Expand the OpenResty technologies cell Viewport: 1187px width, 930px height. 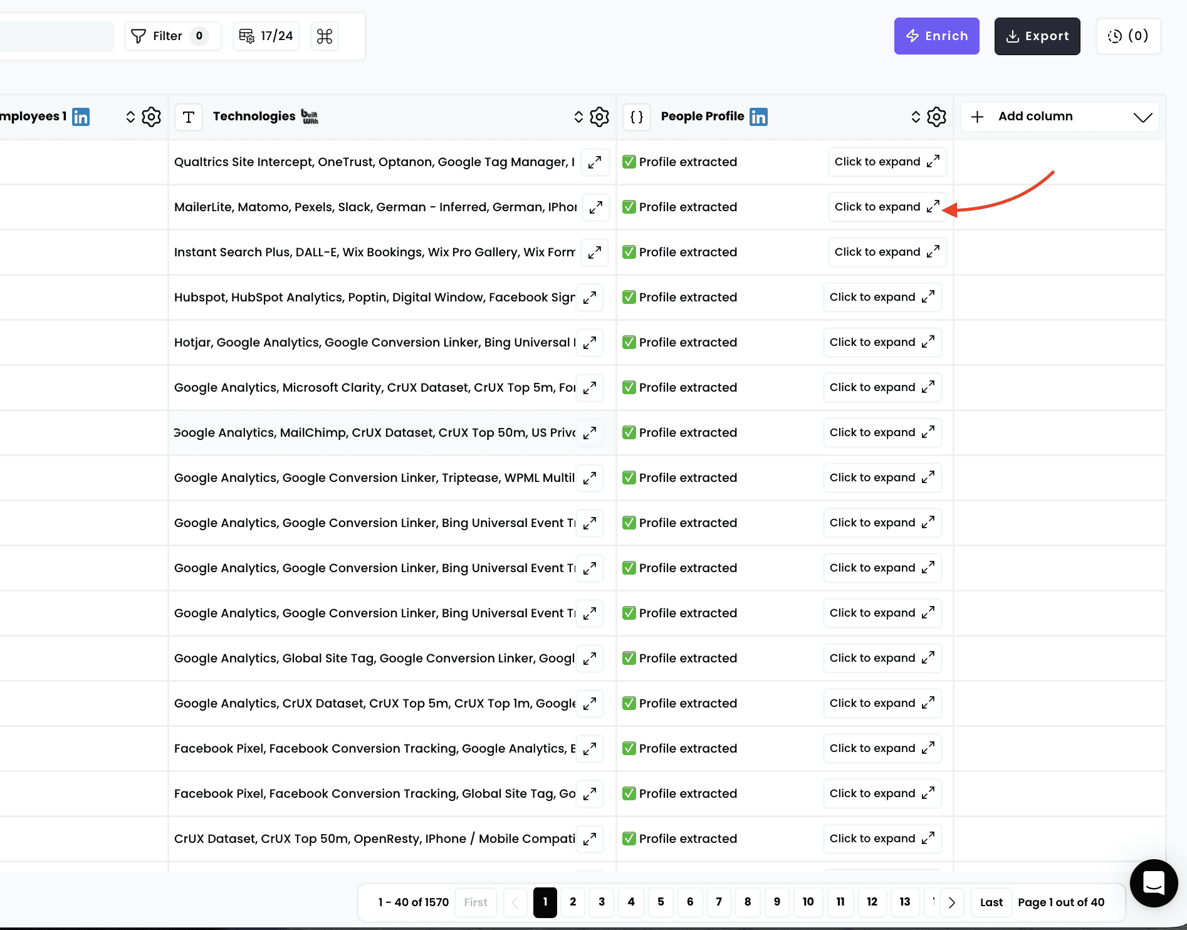(590, 839)
